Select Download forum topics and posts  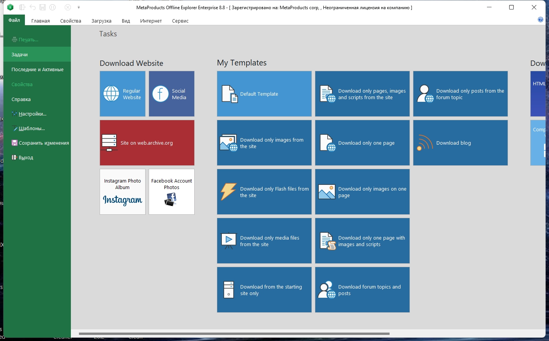362,290
